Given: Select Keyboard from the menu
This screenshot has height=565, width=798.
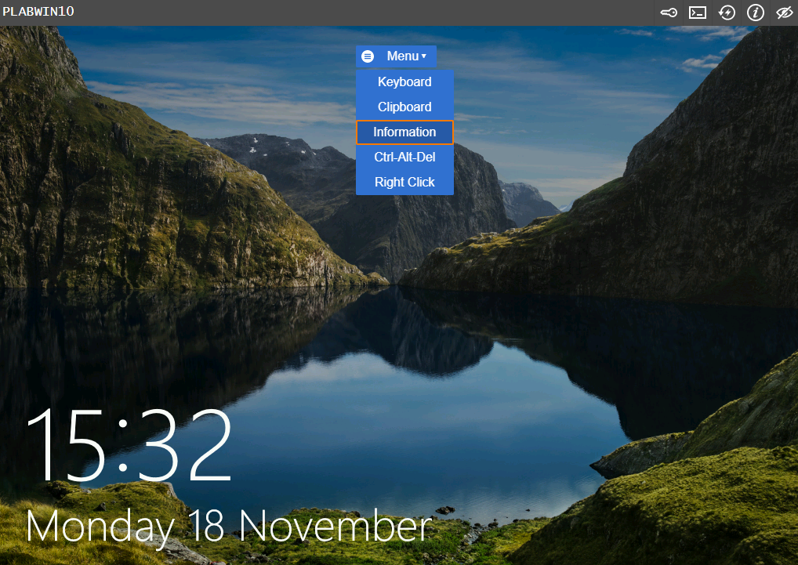Looking at the screenshot, I should [404, 81].
